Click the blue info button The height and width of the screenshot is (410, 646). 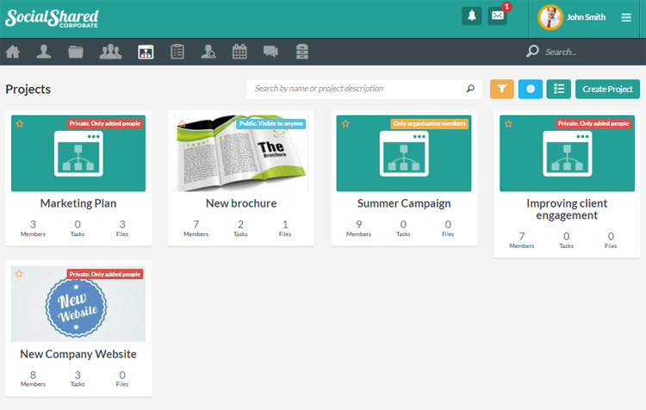pos(530,89)
